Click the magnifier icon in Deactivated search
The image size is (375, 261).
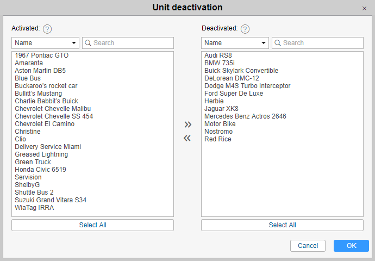click(x=278, y=43)
